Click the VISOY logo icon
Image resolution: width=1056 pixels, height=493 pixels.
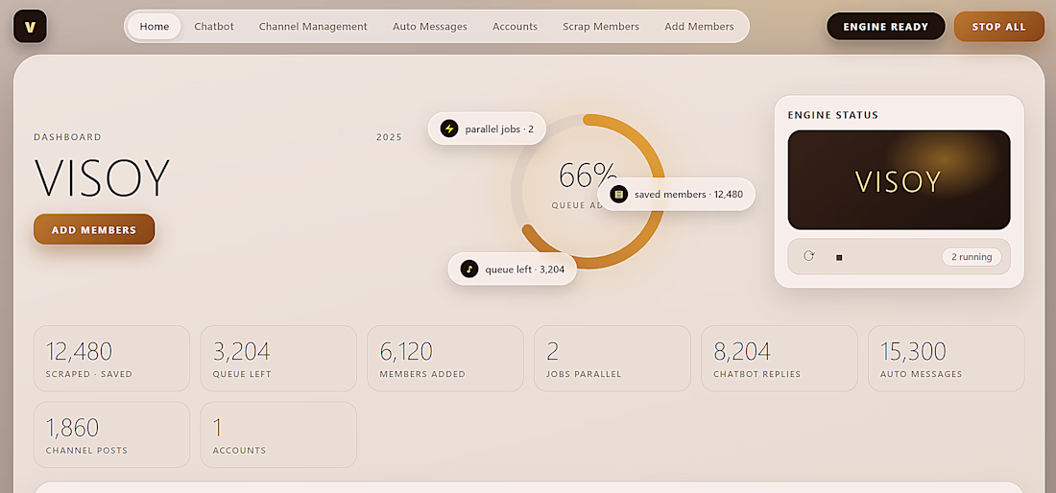(x=30, y=26)
